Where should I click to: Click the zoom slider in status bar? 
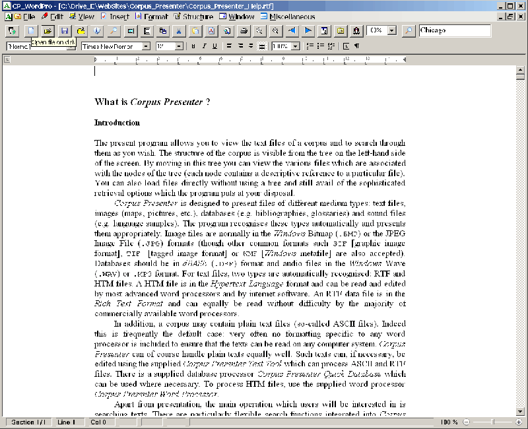point(492,422)
